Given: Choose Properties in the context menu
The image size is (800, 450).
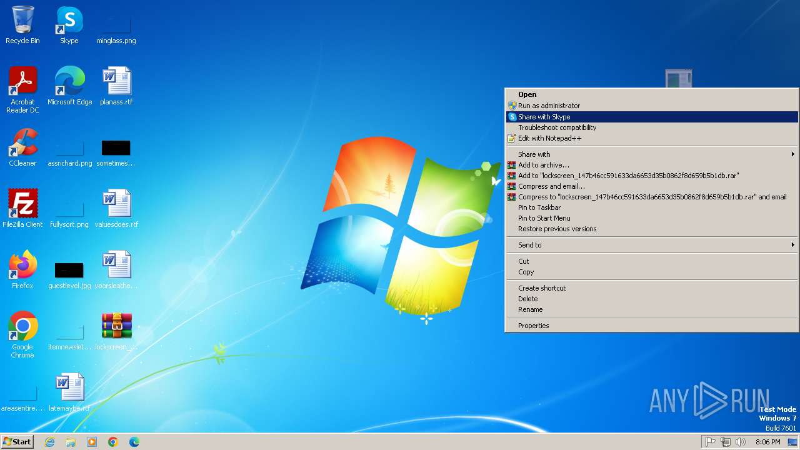Looking at the screenshot, I should coord(652,326).
